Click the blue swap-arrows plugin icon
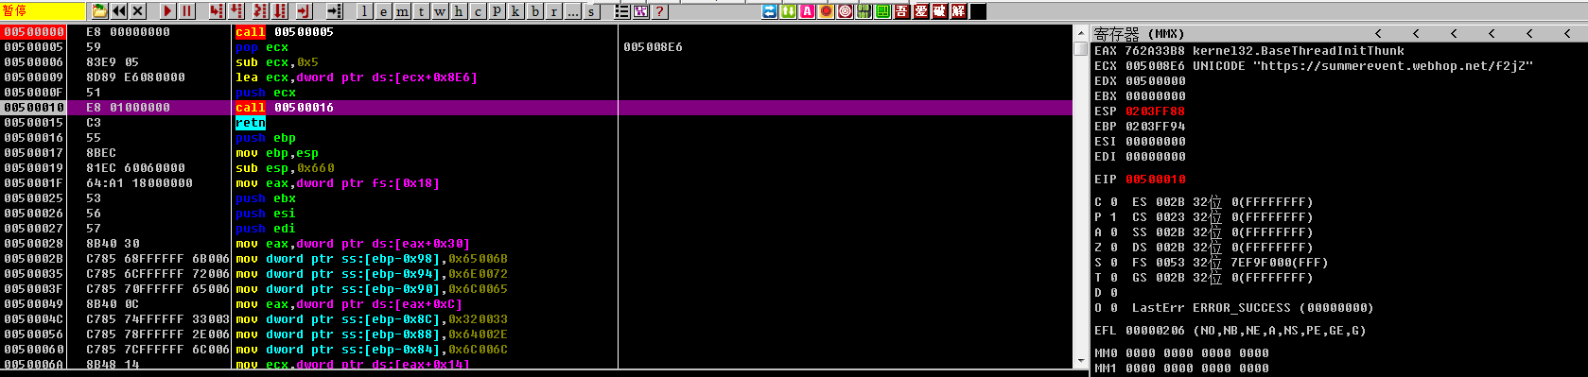The height and width of the screenshot is (377, 1588). coord(769,11)
